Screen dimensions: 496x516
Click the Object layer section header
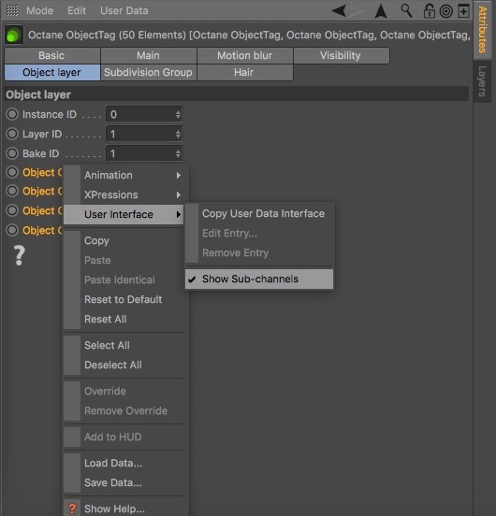coord(237,94)
